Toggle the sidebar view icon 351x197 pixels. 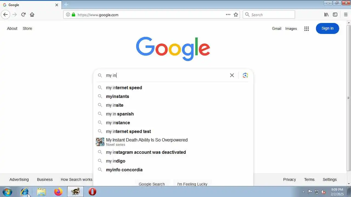tap(335, 15)
